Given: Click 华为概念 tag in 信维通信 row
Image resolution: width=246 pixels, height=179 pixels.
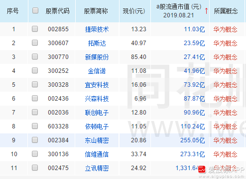Looking at the screenshot, I should (x=225, y=154).
